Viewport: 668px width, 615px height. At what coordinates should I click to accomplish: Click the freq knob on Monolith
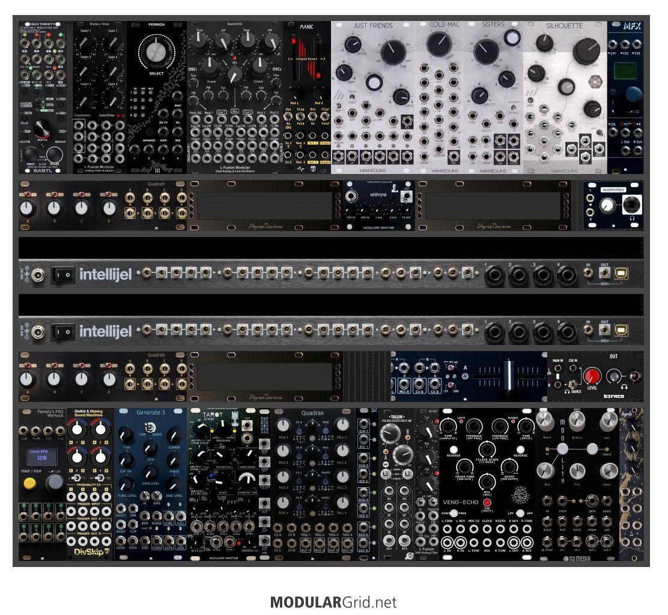[577, 471]
